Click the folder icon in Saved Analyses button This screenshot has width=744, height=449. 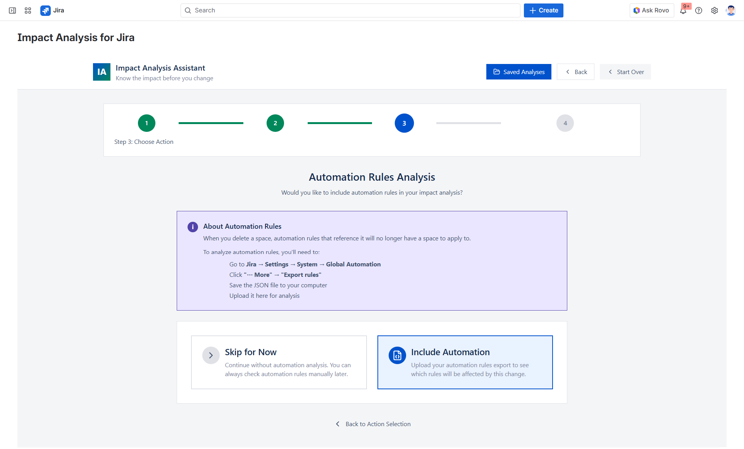click(497, 72)
